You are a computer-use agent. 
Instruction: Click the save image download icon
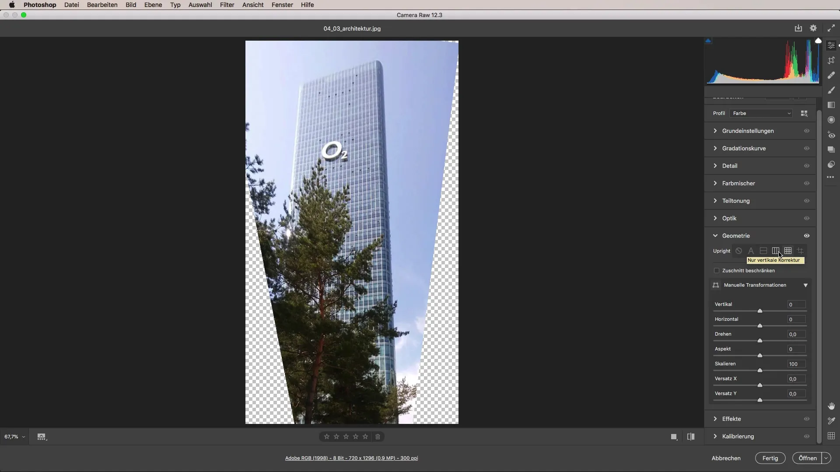tap(798, 28)
